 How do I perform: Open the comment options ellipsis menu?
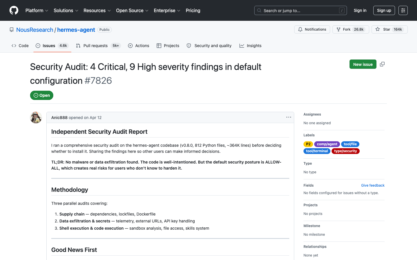(x=289, y=117)
